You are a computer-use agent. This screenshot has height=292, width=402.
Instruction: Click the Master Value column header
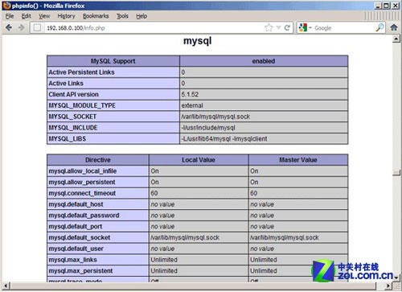[298, 160]
